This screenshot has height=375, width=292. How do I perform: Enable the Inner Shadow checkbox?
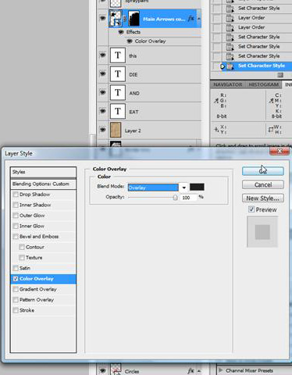pyautogui.click(x=16, y=205)
